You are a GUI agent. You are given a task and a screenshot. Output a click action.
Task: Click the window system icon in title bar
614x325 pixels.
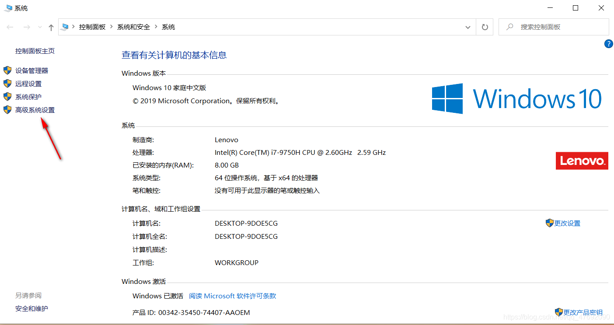coord(9,8)
